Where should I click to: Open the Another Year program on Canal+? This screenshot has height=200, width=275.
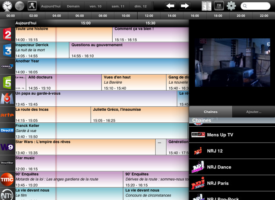click(102, 66)
